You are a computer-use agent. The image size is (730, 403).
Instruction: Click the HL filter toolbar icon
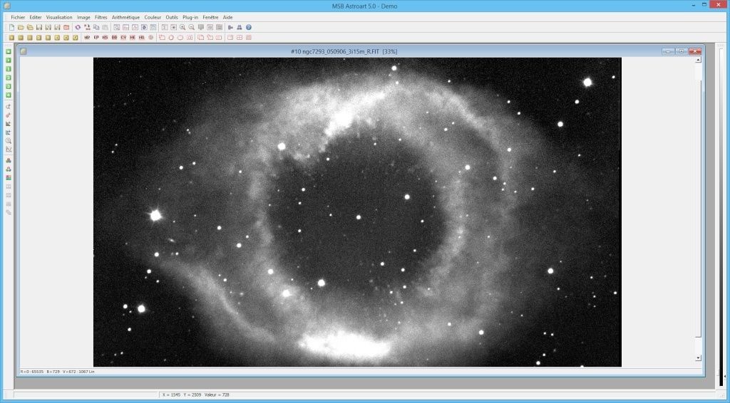coord(142,38)
